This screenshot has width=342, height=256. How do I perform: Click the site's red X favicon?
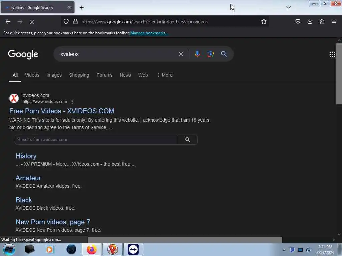pyautogui.click(x=14, y=98)
